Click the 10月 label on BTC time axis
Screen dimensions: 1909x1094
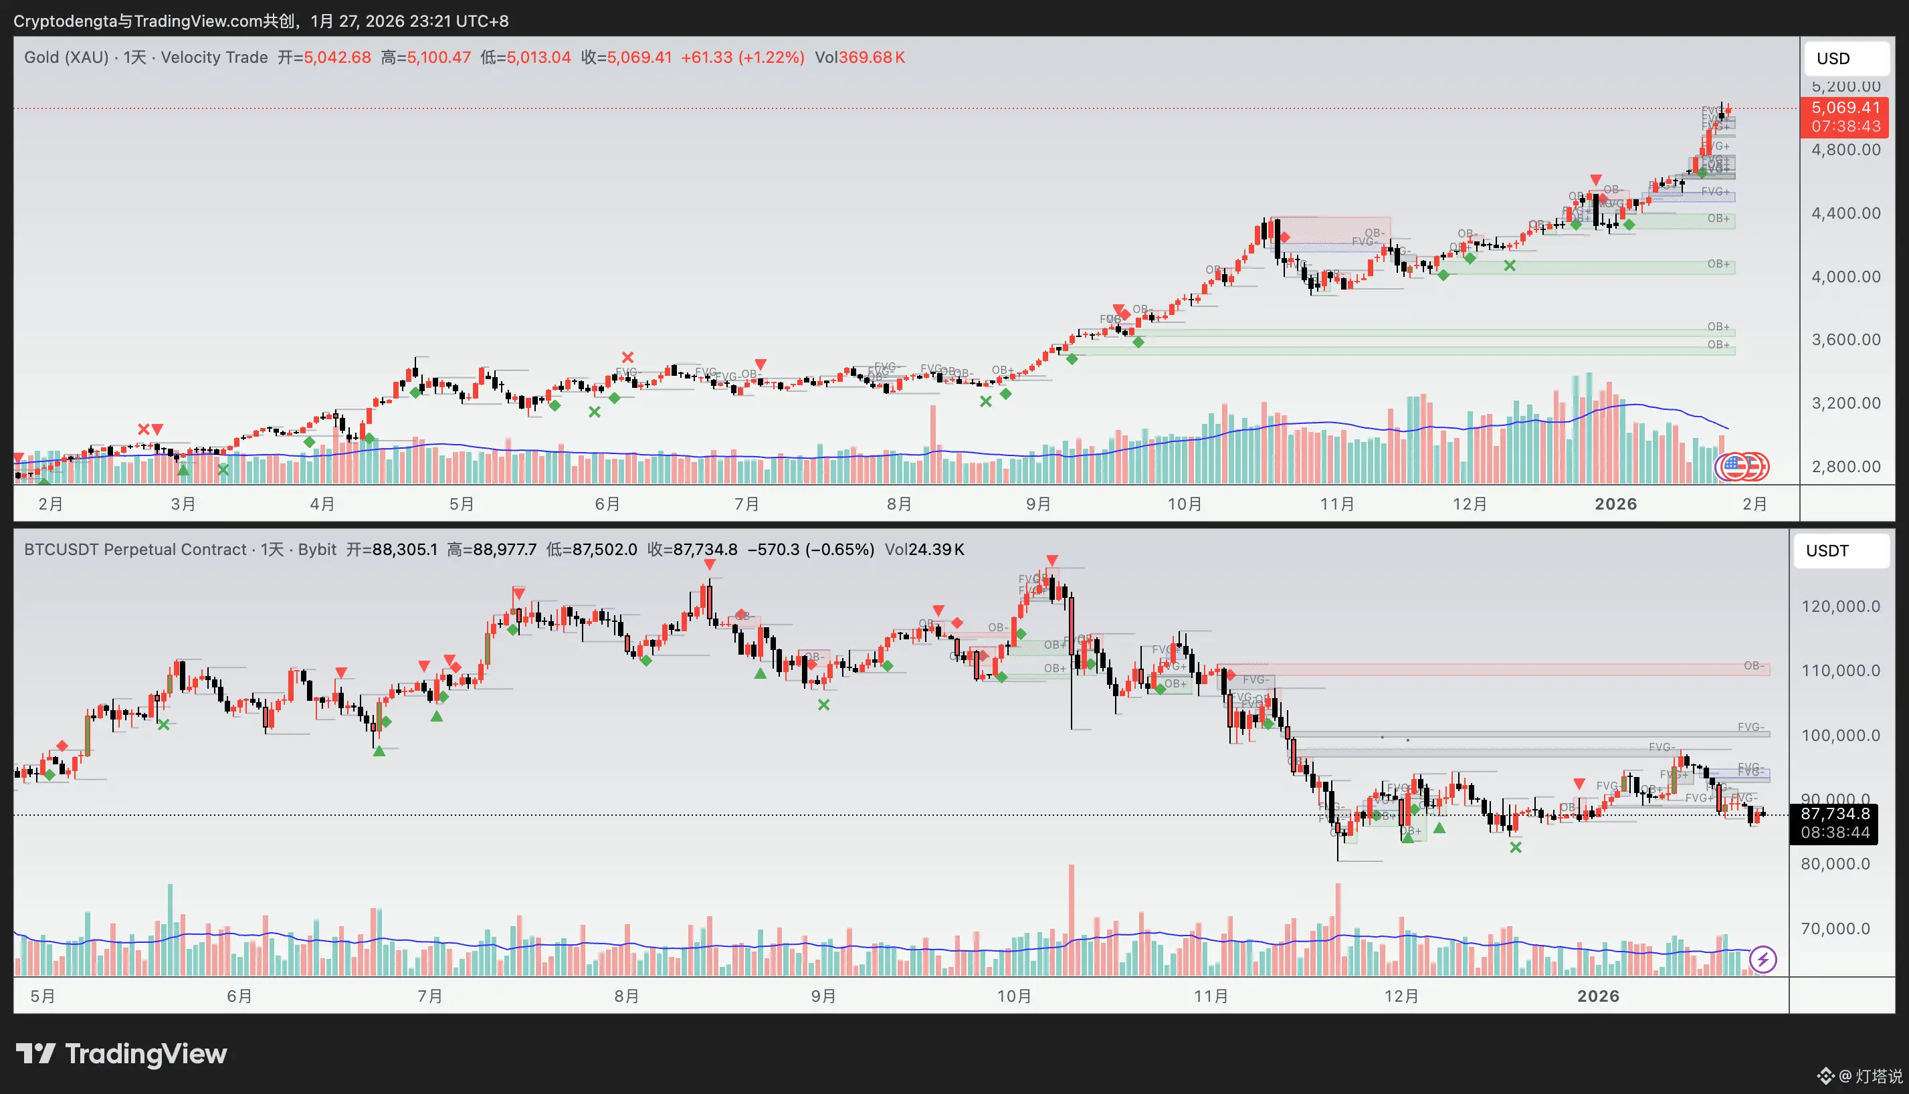coord(1014,996)
